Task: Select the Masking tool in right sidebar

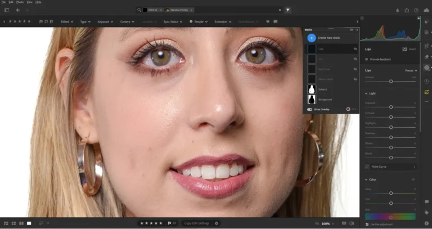Action: click(x=427, y=68)
